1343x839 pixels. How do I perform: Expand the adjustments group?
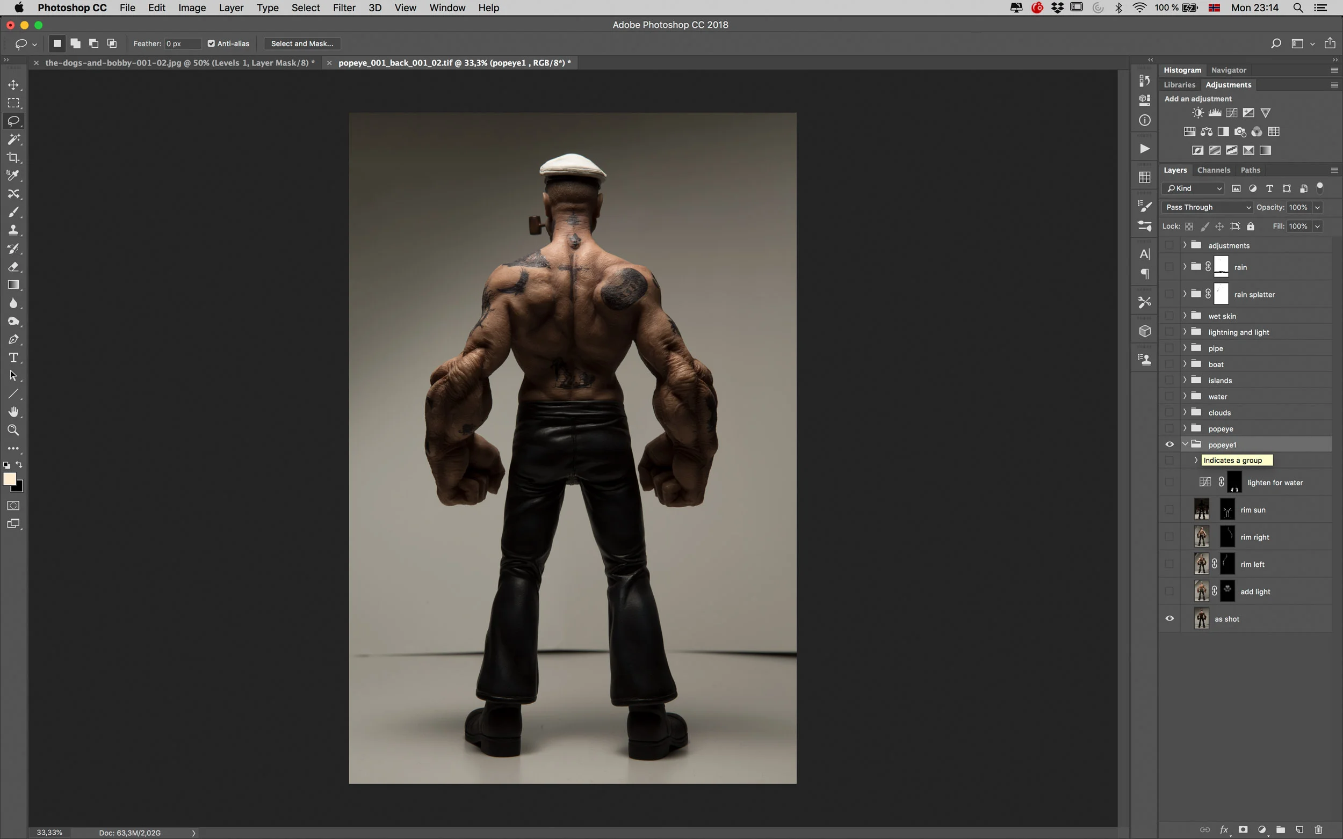(x=1185, y=245)
